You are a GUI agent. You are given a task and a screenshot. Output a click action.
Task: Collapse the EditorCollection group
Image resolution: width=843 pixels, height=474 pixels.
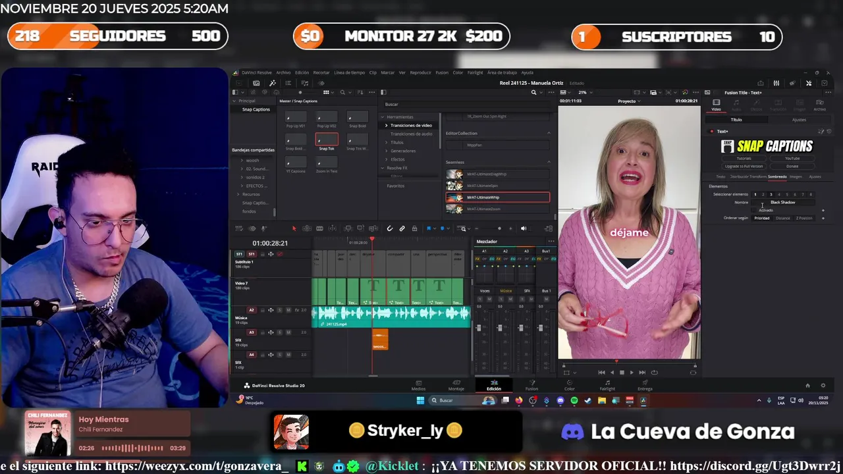549,133
